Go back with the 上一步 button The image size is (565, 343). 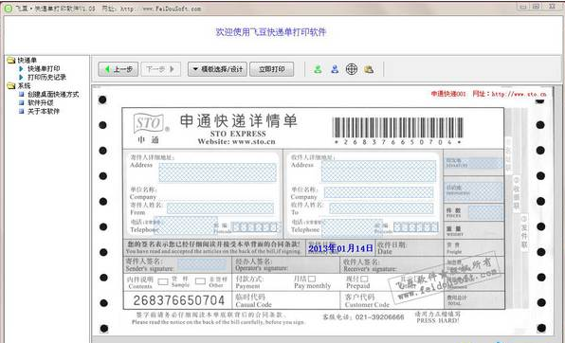pyautogui.click(x=118, y=69)
